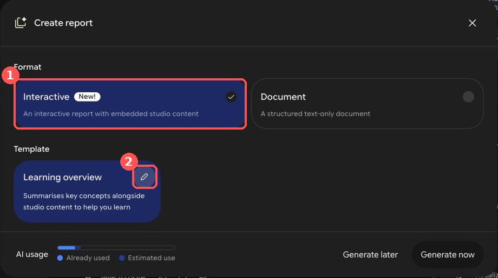Close the Create report dialog
The width and height of the screenshot is (498, 278).
pos(472,23)
